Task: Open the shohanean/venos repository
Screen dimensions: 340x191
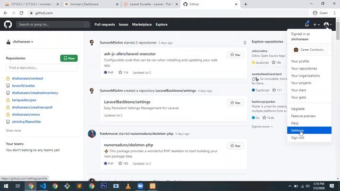Action: tap(26, 115)
